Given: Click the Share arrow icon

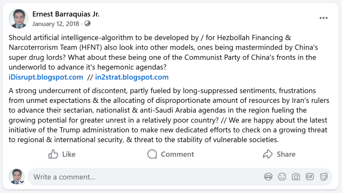Looking at the screenshot, I should coord(268,154).
